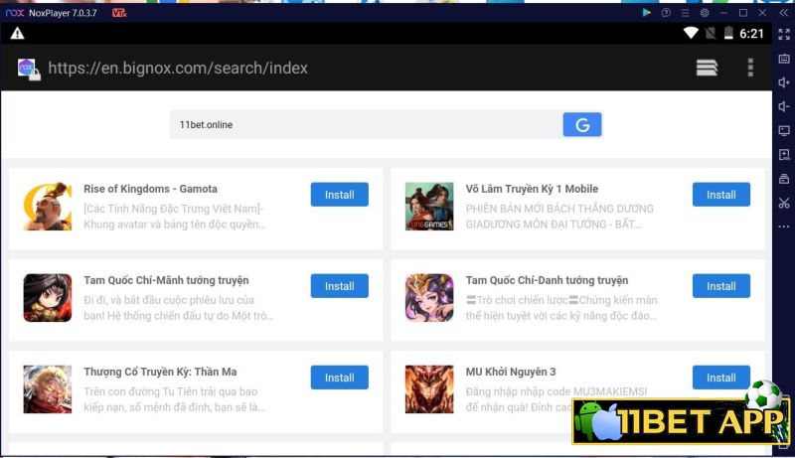Image resolution: width=795 pixels, height=458 pixels.
Task: Open browser tabs stack icon
Action: point(707,68)
